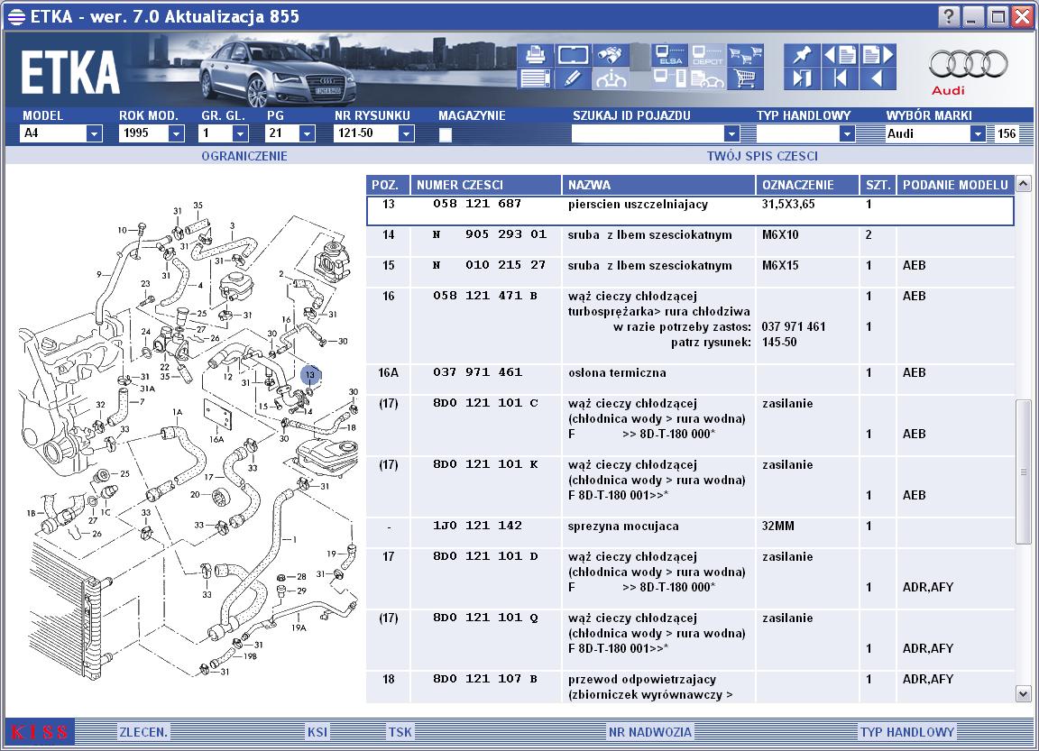Open the PG dropdown showing 21
This screenshot has height=751, width=1039.
tap(307, 133)
